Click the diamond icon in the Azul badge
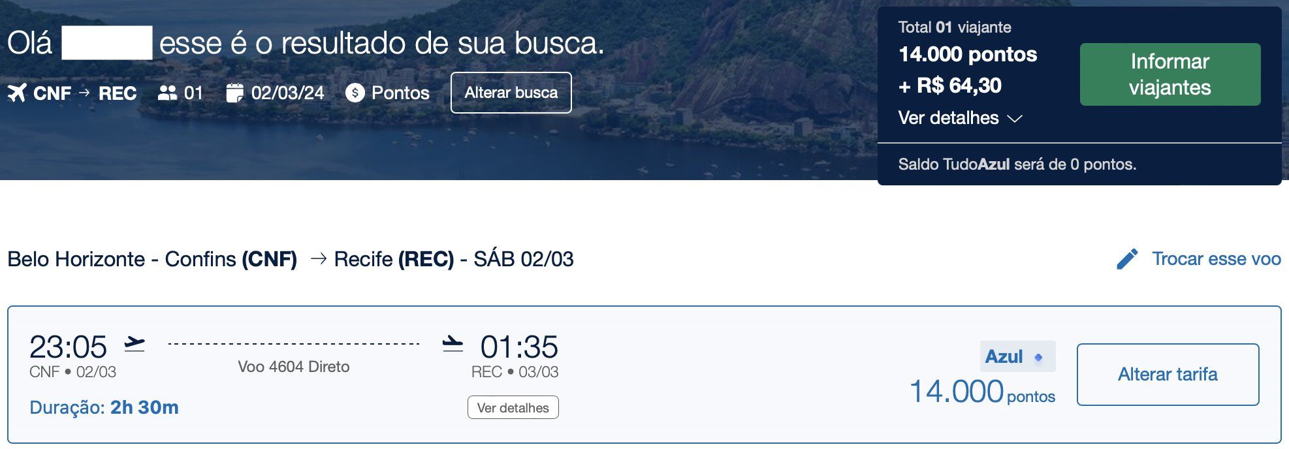This screenshot has height=449, width=1289. point(1038,357)
